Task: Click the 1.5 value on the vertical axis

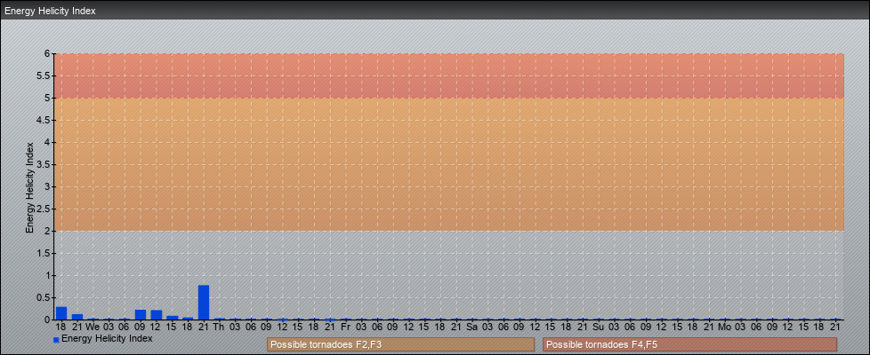Action: (x=44, y=253)
